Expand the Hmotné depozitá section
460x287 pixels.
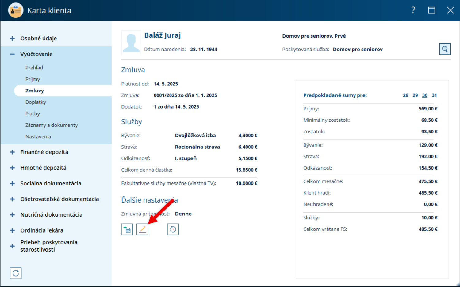click(12, 168)
